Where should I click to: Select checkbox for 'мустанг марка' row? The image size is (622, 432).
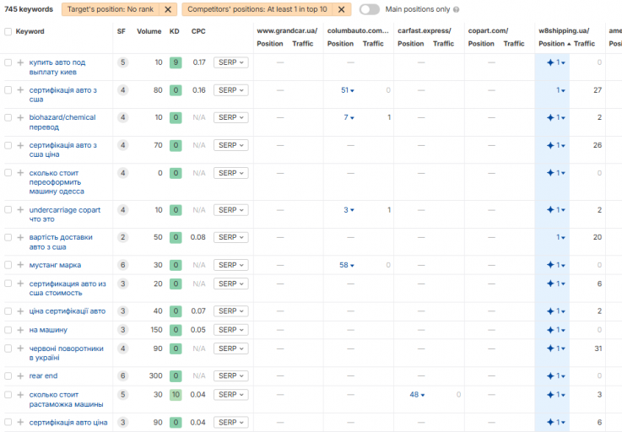coord(8,265)
